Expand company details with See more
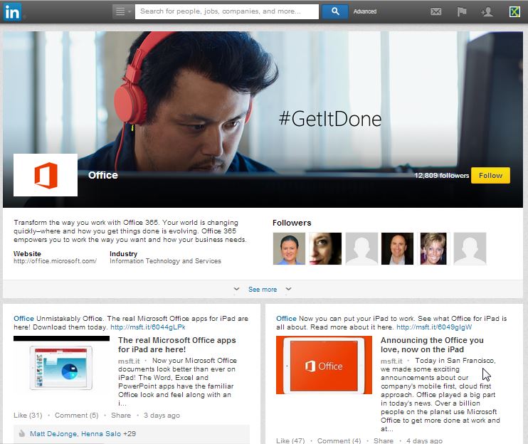The image size is (528, 444). click(x=263, y=289)
